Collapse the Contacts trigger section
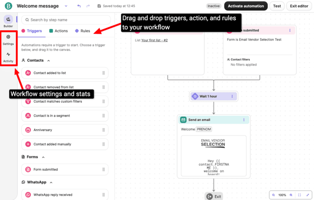314x200 pixels. [x=48, y=61]
